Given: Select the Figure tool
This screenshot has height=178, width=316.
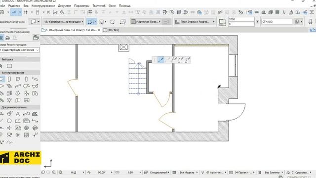Looking at the screenshot, I should (x=26, y=135).
